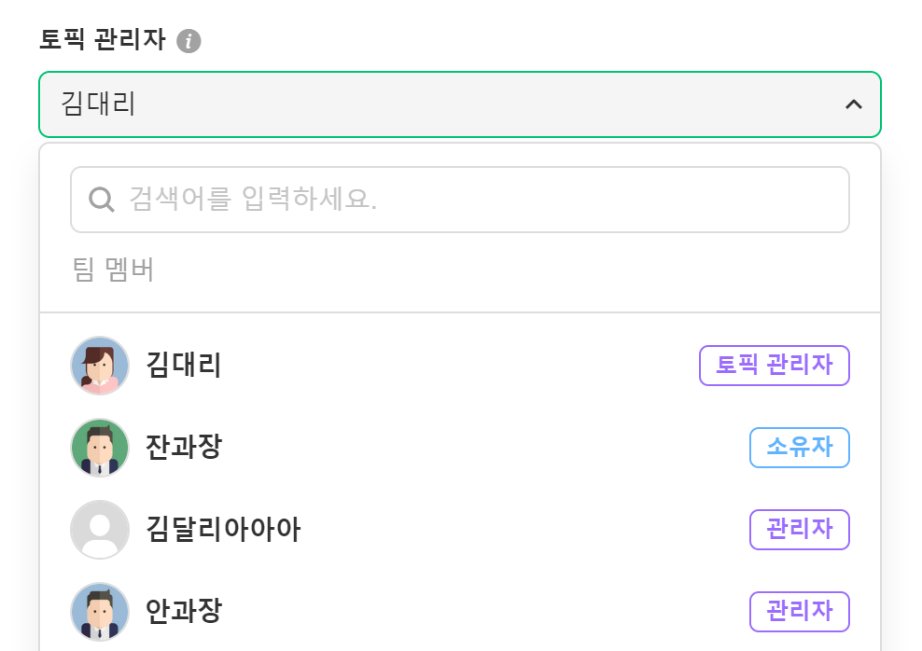Collapse the 토픽 관리자 dropdown chevron
Screen dimensions: 922x651
[x=853, y=104]
